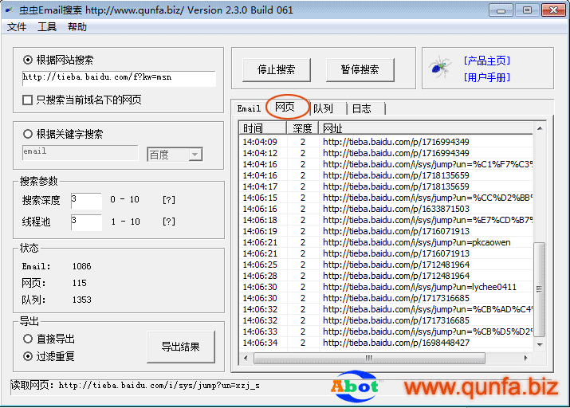Click the horizontal scrollbar thumb
The width and height of the screenshot is (570, 408).
click(x=369, y=358)
